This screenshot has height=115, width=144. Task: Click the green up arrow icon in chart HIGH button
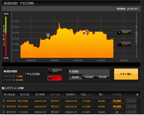pos(119,32)
